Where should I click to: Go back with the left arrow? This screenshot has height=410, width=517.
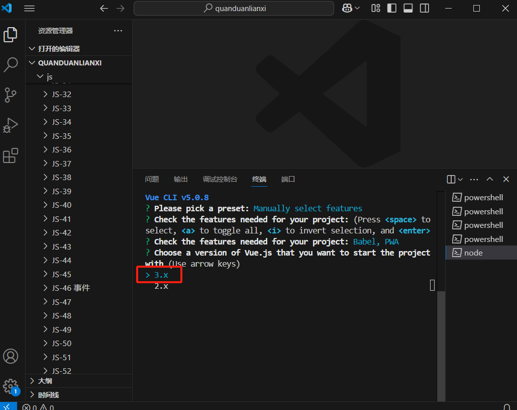(104, 8)
